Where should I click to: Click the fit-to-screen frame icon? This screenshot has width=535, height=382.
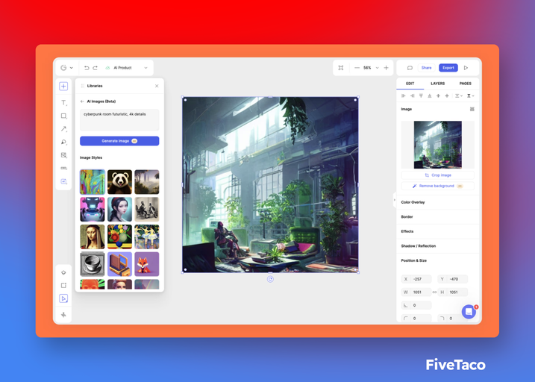point(341,68)
